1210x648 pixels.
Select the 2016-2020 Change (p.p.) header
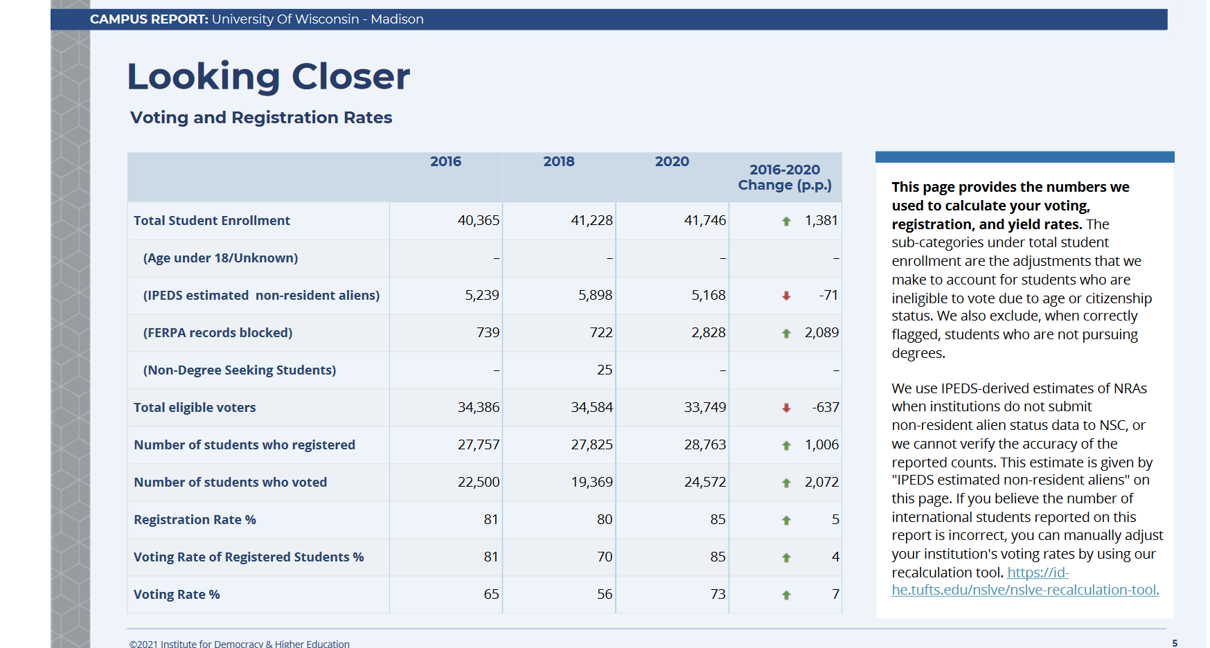(x=785, y=177)
